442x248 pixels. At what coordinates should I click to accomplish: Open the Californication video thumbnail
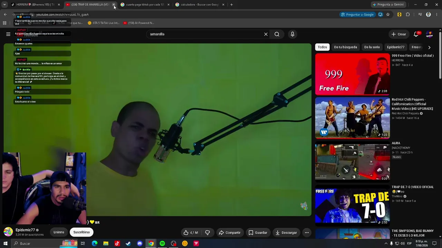point(352,118)
